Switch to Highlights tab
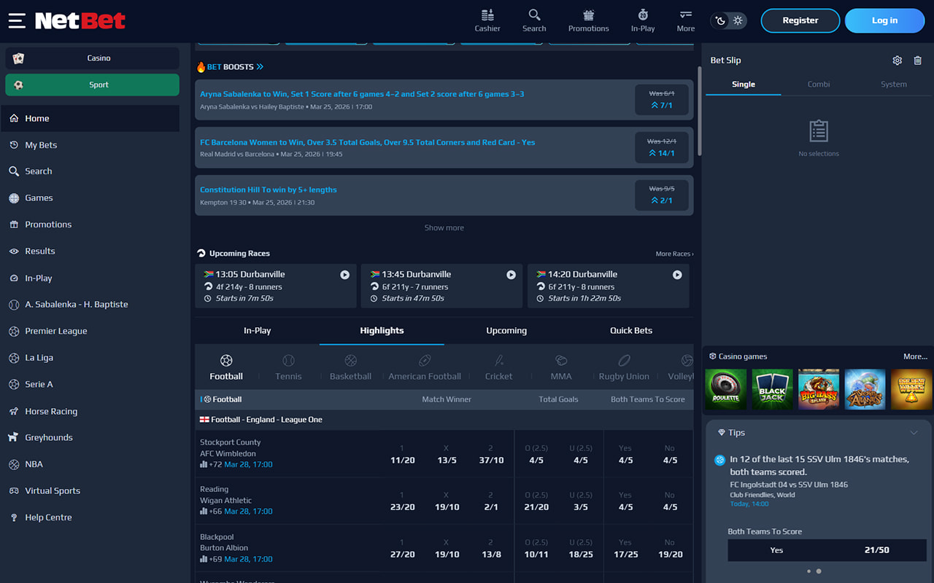Screen dimensions: 934x583 (x=382, y=331)
